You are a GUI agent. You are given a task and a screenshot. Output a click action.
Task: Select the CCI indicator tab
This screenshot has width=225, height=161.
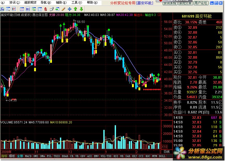click(x=141, y=156)
